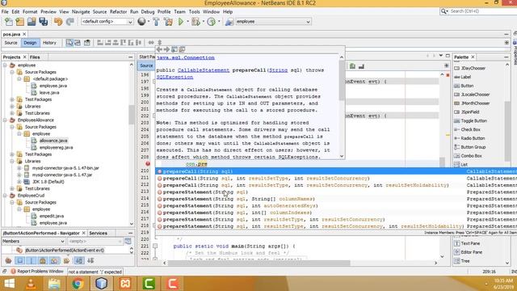Open XAMPP from the taskbar
The image size is (517, 291).
point(125,283)
